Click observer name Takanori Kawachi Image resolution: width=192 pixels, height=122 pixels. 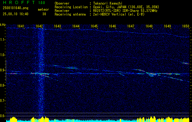[107, 3]
